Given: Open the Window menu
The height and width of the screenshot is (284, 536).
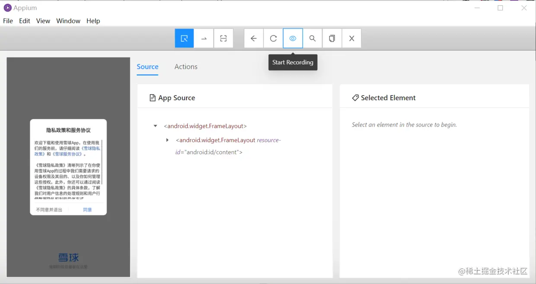Looking at the screenshot, I should click(68, 21).
